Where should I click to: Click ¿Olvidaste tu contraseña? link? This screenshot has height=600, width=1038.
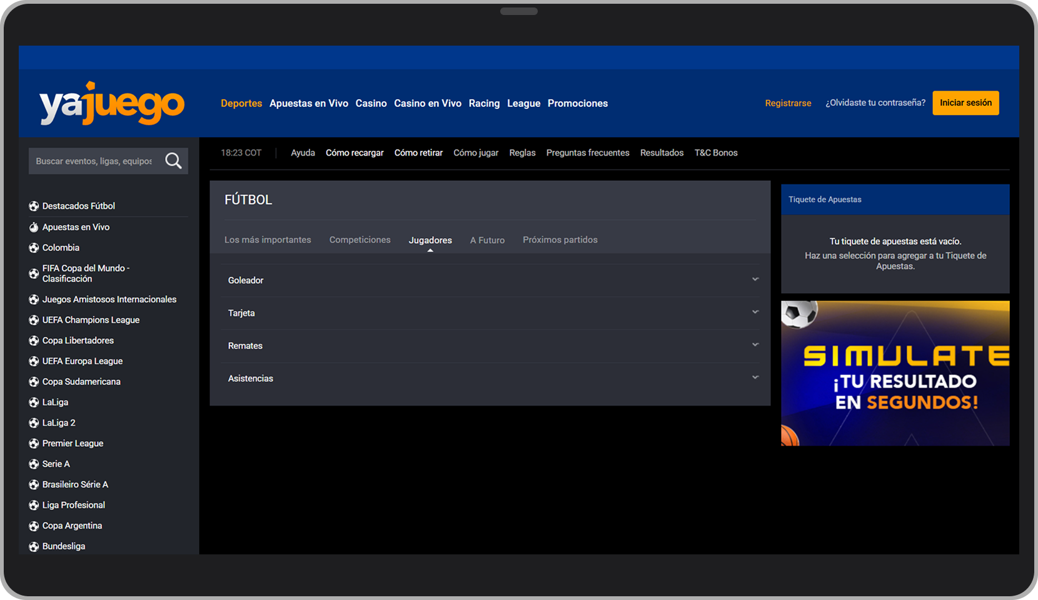pyautogui.click(x=875, y=103)
